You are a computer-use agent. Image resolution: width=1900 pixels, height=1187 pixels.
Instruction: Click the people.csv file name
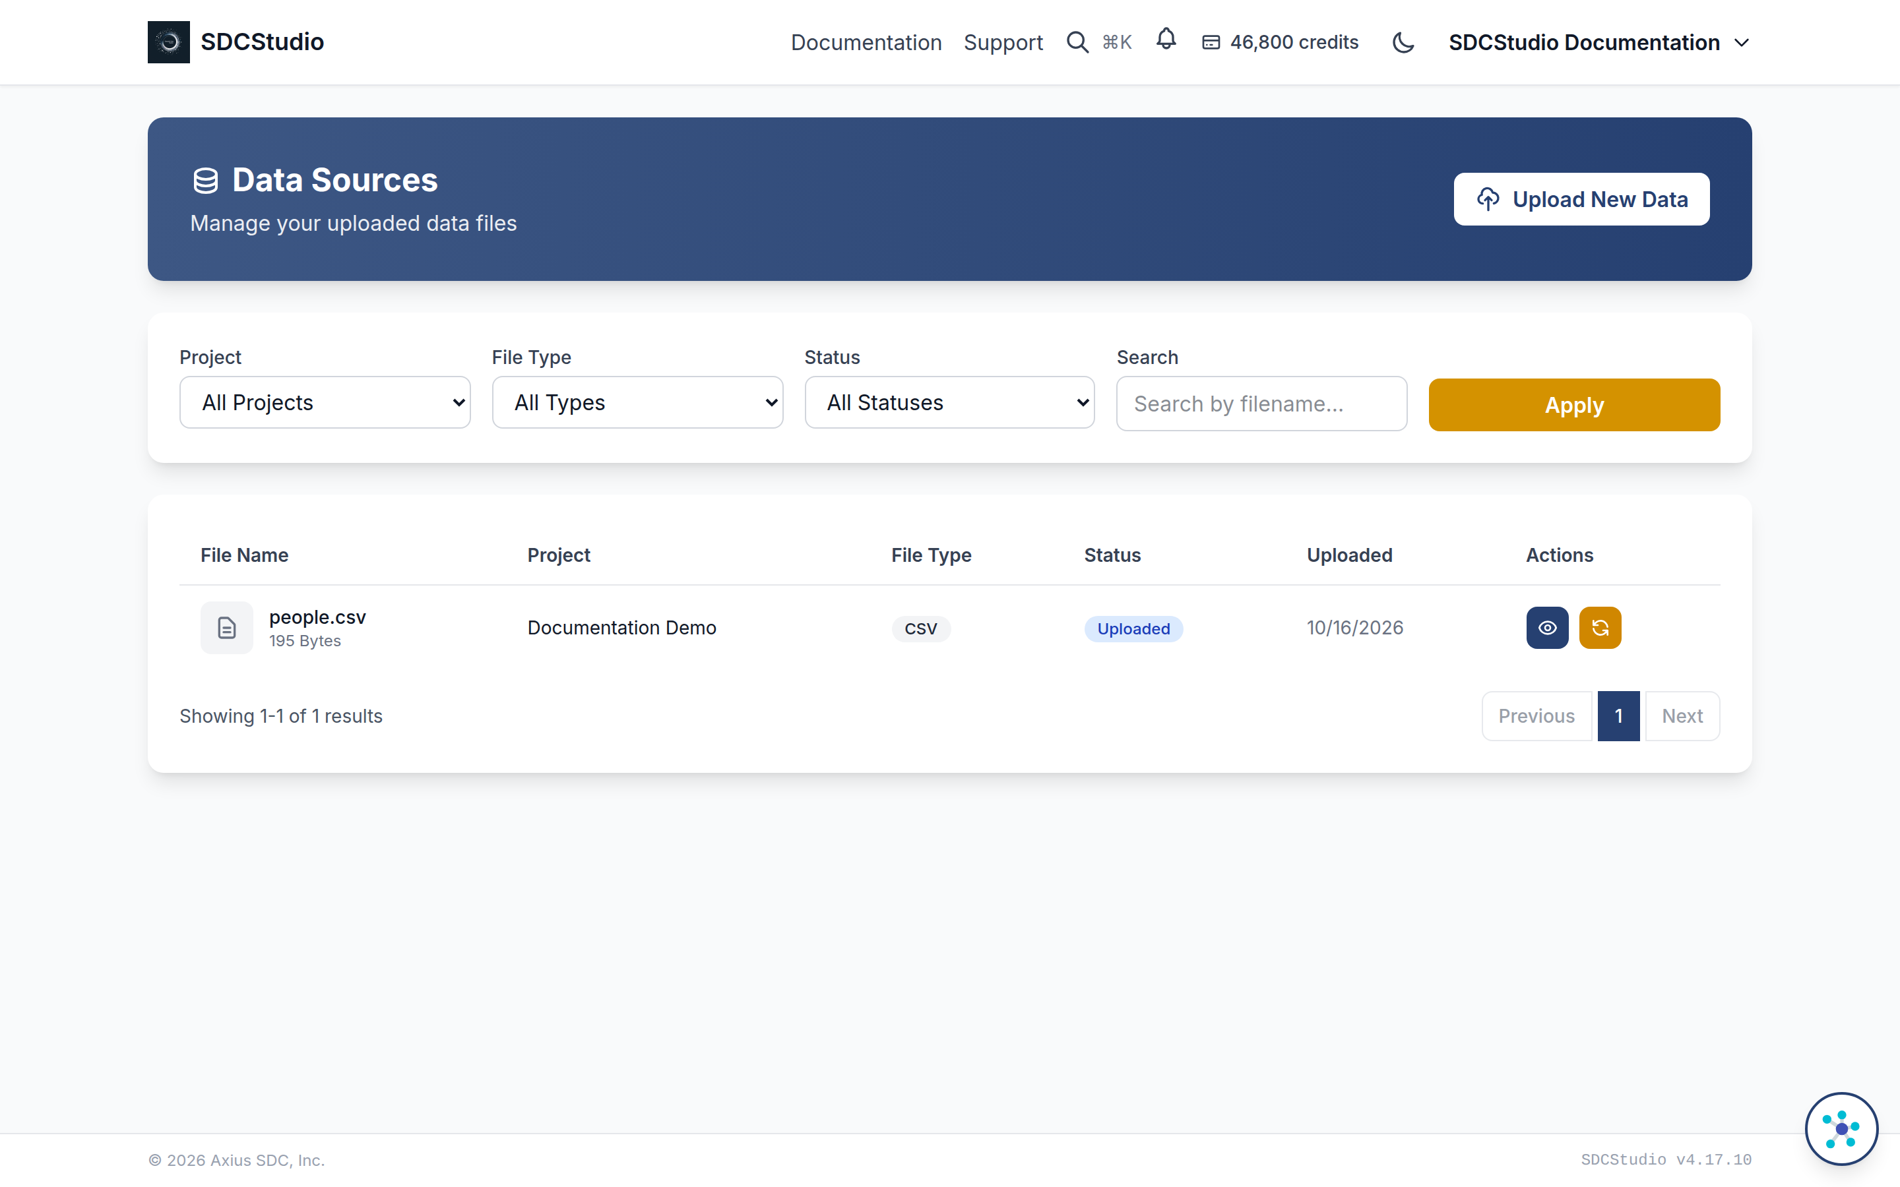(317, 617)
